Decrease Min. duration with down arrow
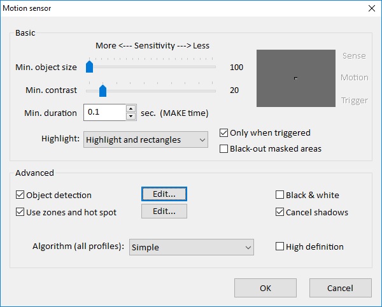382x307 pixels. (131, 116)
